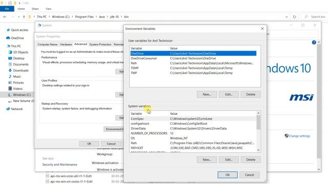Click OK in System Properties dialog
The height and width of the screenshot is (184, 328).
[x=89, y=144]
